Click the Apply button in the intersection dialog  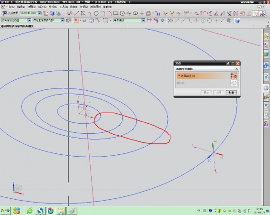coord(219,93)
